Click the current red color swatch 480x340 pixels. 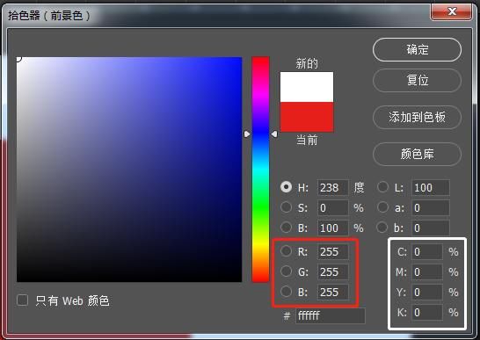pos(307,117)
